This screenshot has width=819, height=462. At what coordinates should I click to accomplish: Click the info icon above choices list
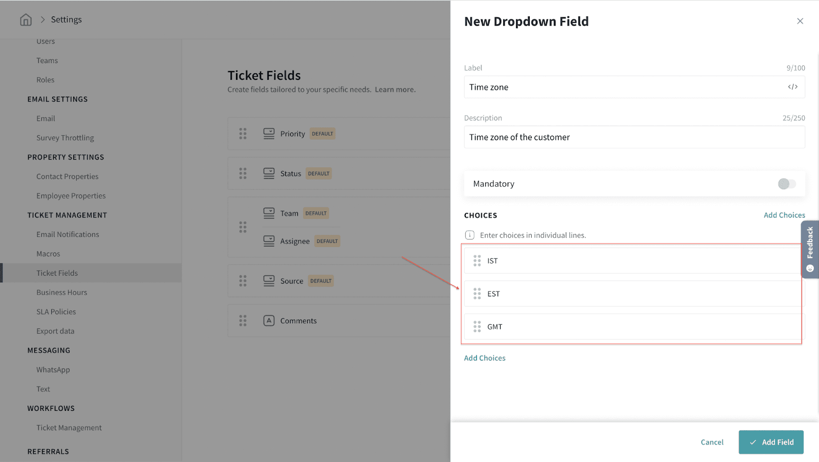coord(469,235)
